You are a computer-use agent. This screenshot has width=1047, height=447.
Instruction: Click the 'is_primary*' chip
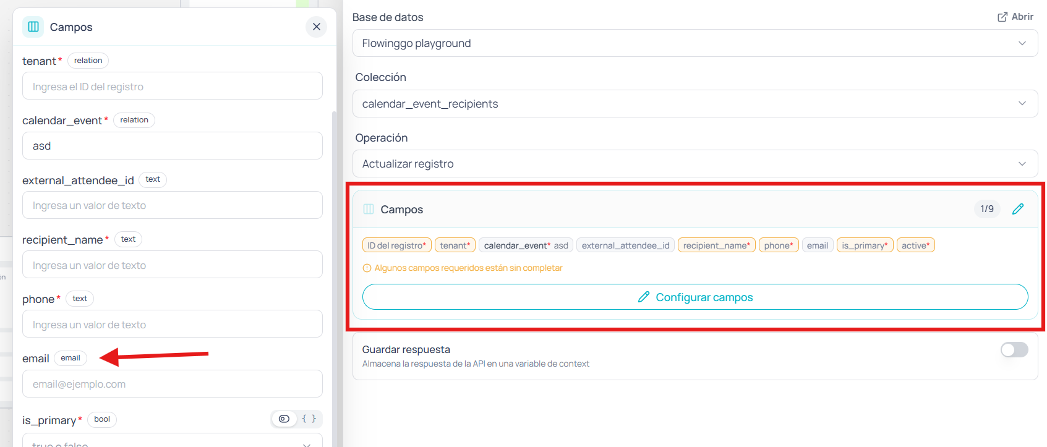(865, 245)
